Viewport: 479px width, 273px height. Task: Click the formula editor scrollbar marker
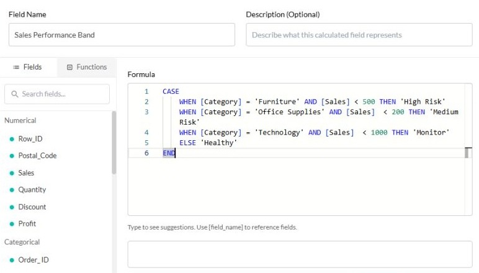pos(468,153)
